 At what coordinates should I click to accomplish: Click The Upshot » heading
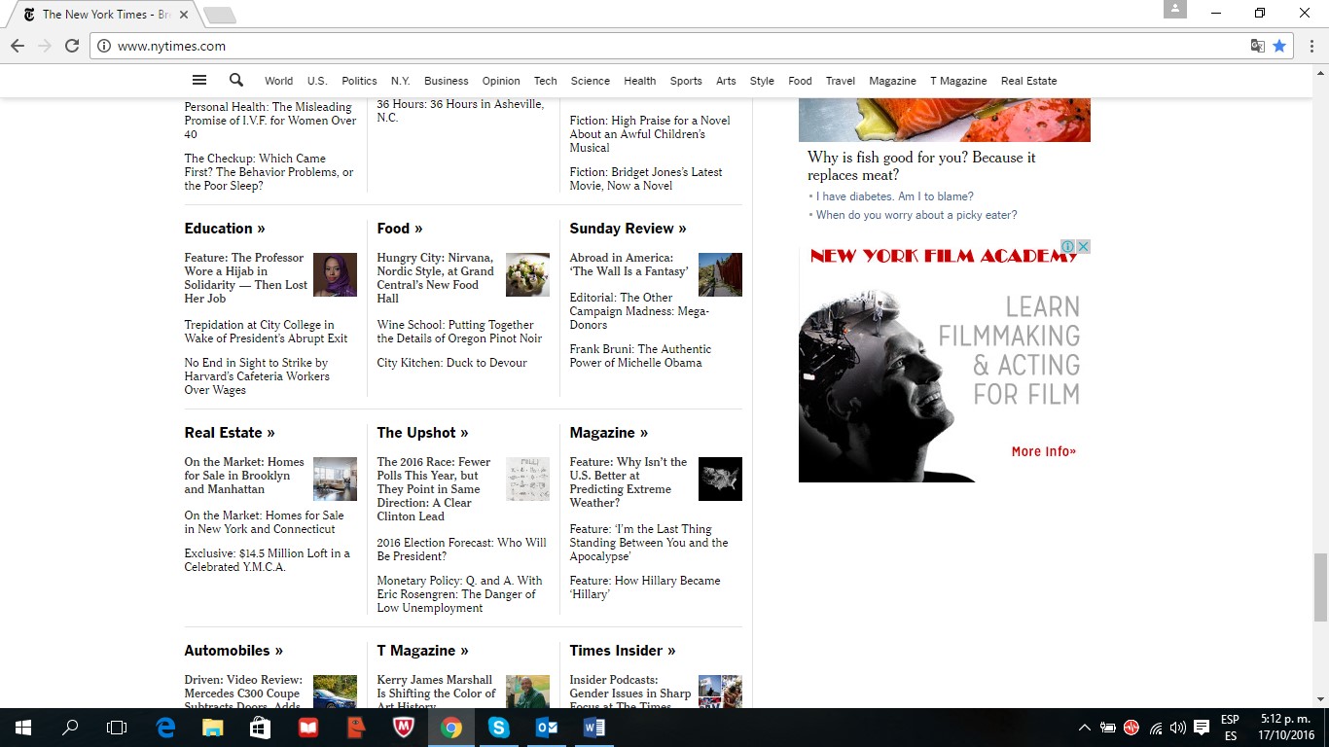(422, 433)
